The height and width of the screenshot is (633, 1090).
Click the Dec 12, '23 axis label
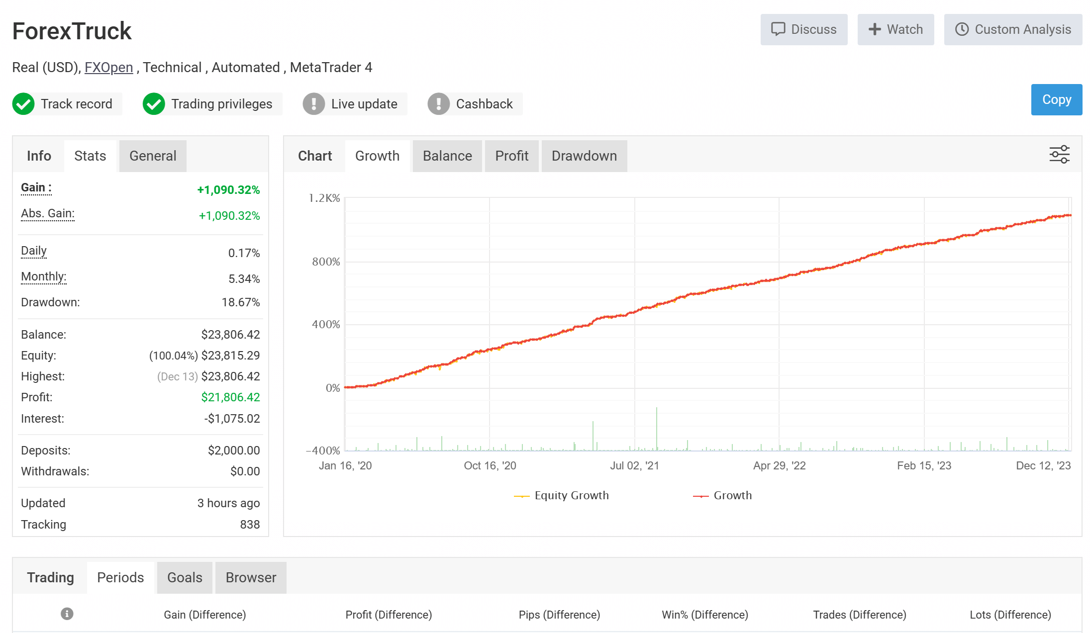(x=1043, y=465)
